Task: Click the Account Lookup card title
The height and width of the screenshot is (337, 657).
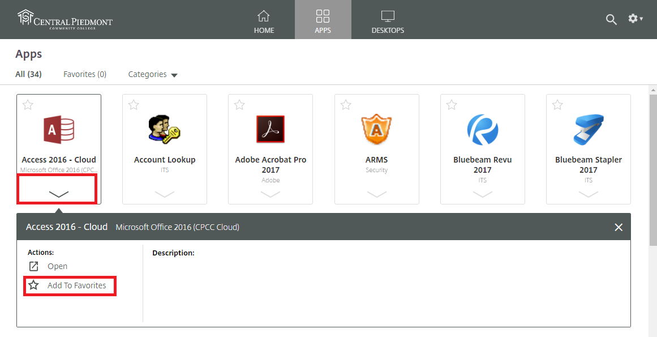Action: tap(165, 160)
